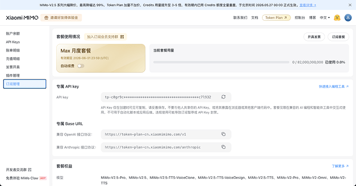Viewport: 356px width, 186px height.
Task: Expand the 中文 language dropdown
Action: click(x=325, y=18)
